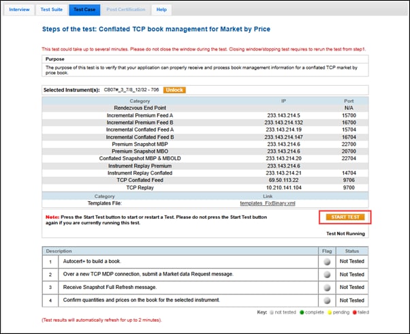Open the Post Certification tab
The width and height of the screenshot is (410, 334).
[x=125, y=10]
